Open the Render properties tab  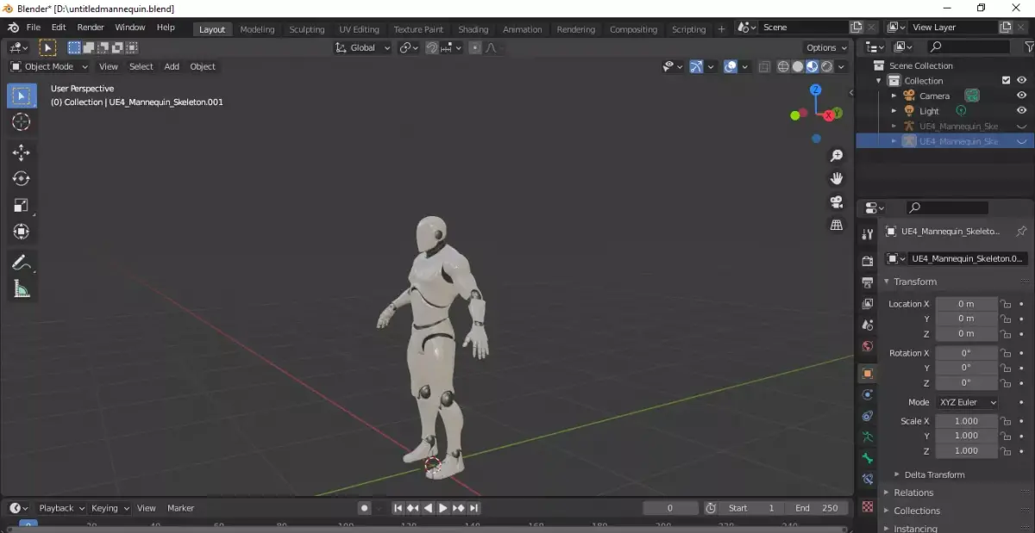click(868, 261)
